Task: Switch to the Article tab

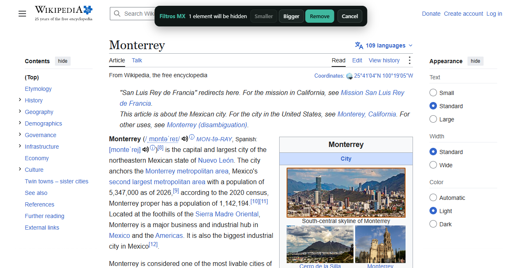Action: (x=117, y=60)
